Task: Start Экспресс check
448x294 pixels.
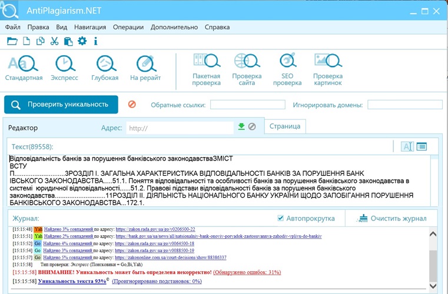Action: coord(64,68)
